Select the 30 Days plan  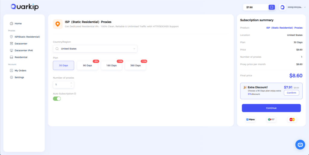coord(63,65)
